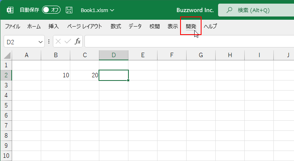This screenshot has height=161, width=294.
Task: Click the three-dot handle beside Name Box
Action: coord(49,41)
